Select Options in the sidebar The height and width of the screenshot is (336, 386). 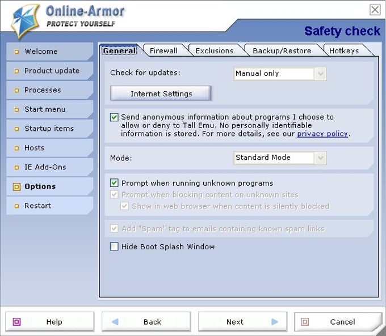[50, 186]
